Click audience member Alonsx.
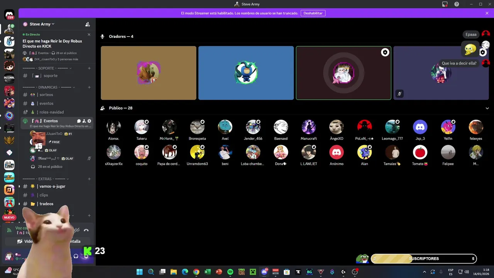The width and height of the screenshot is (494, 278). coord(113,131)
